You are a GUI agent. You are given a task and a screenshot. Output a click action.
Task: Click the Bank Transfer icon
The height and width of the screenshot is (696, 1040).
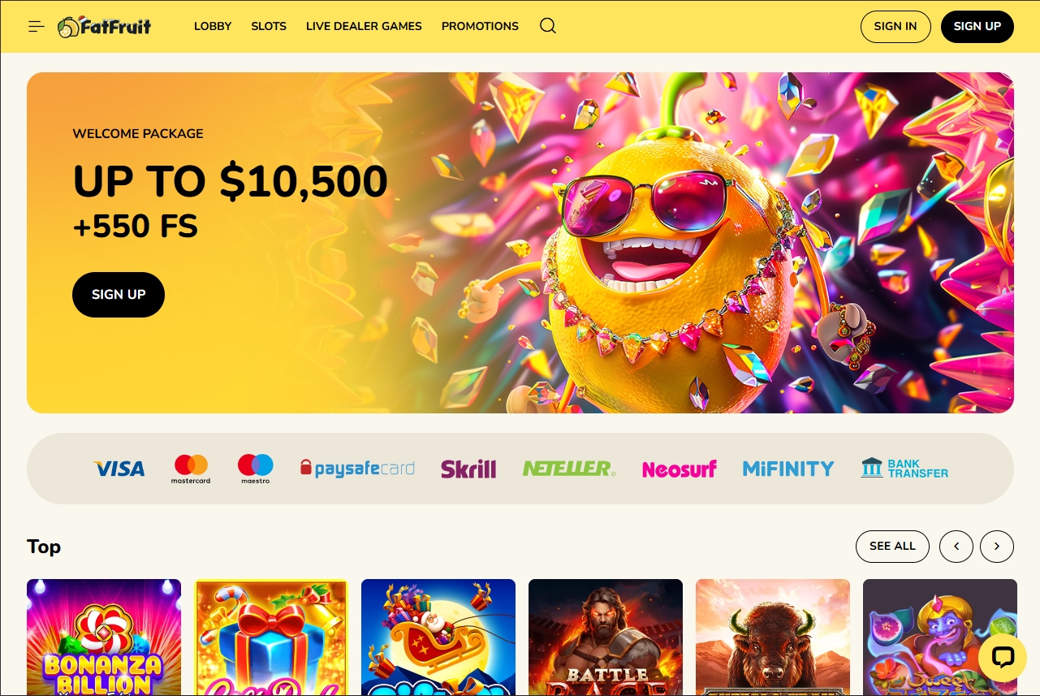click(904, 469)
